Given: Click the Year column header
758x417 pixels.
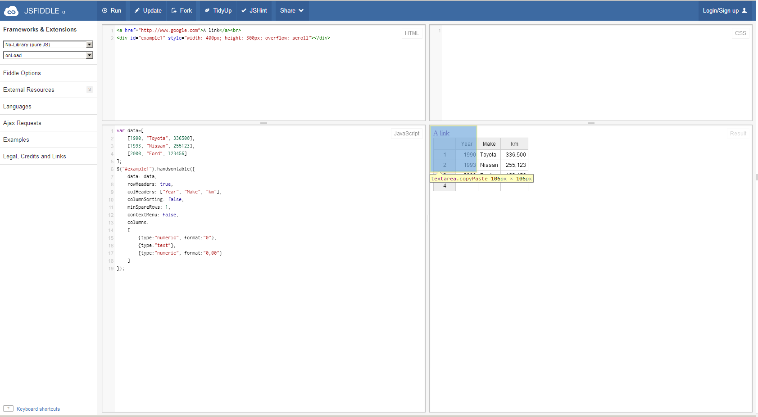Looking at the screenshot, I should (467, 144).
